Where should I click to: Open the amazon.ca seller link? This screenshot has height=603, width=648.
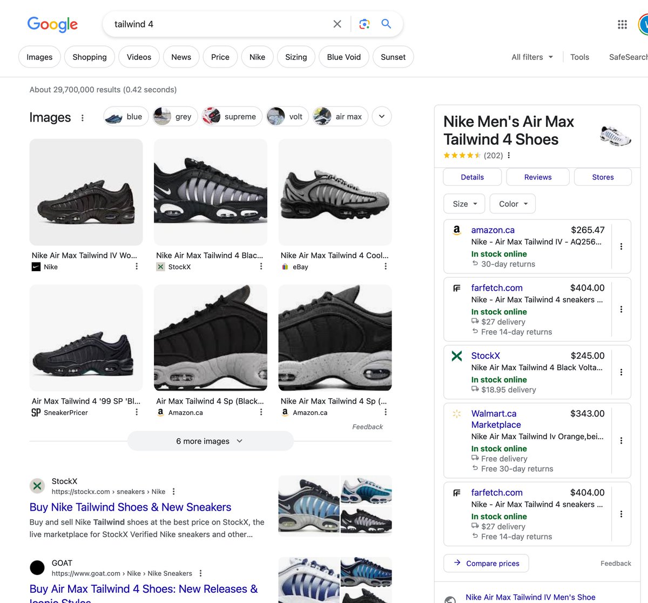492,230
